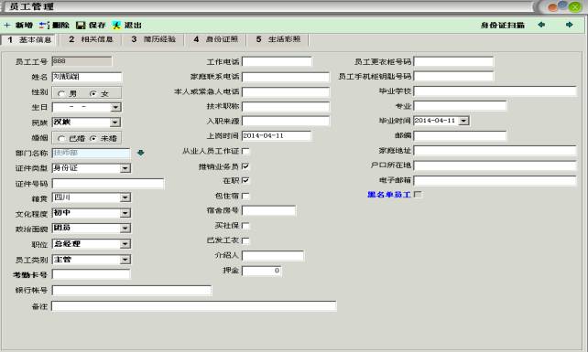Open the 毕业时间 date dropdown
This screenshot has width=588, height=352.
tap(463, 121)
